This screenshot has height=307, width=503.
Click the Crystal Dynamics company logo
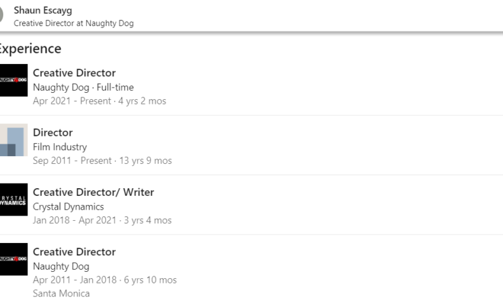click(13, 199)
